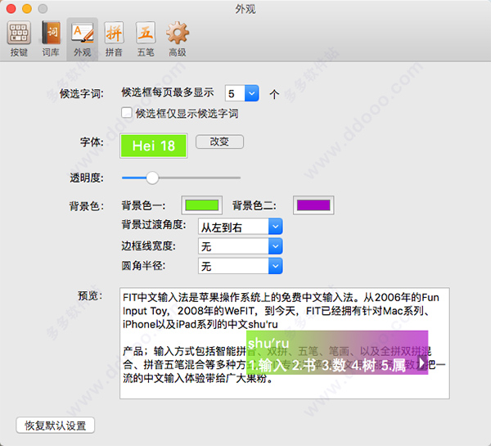Open the 词库 dictionary icon
491x446 pixels.
click(51, 38)
